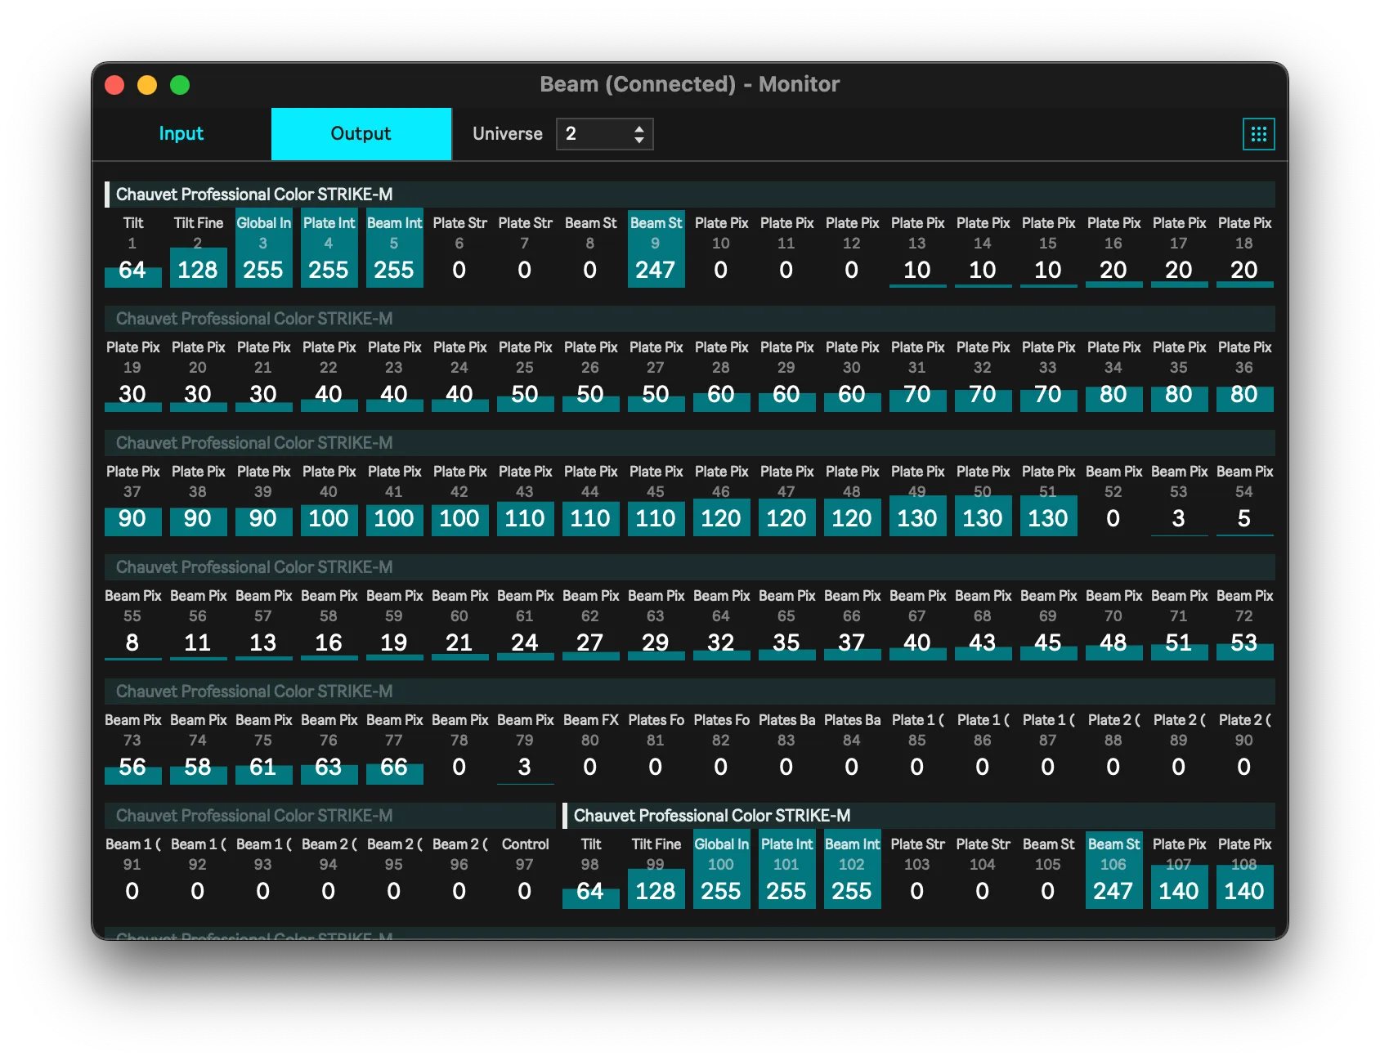Select Plate 1 ( channel 85 cell
The height and width of the screenshot is (1061, 1380).
click(917, 746)
